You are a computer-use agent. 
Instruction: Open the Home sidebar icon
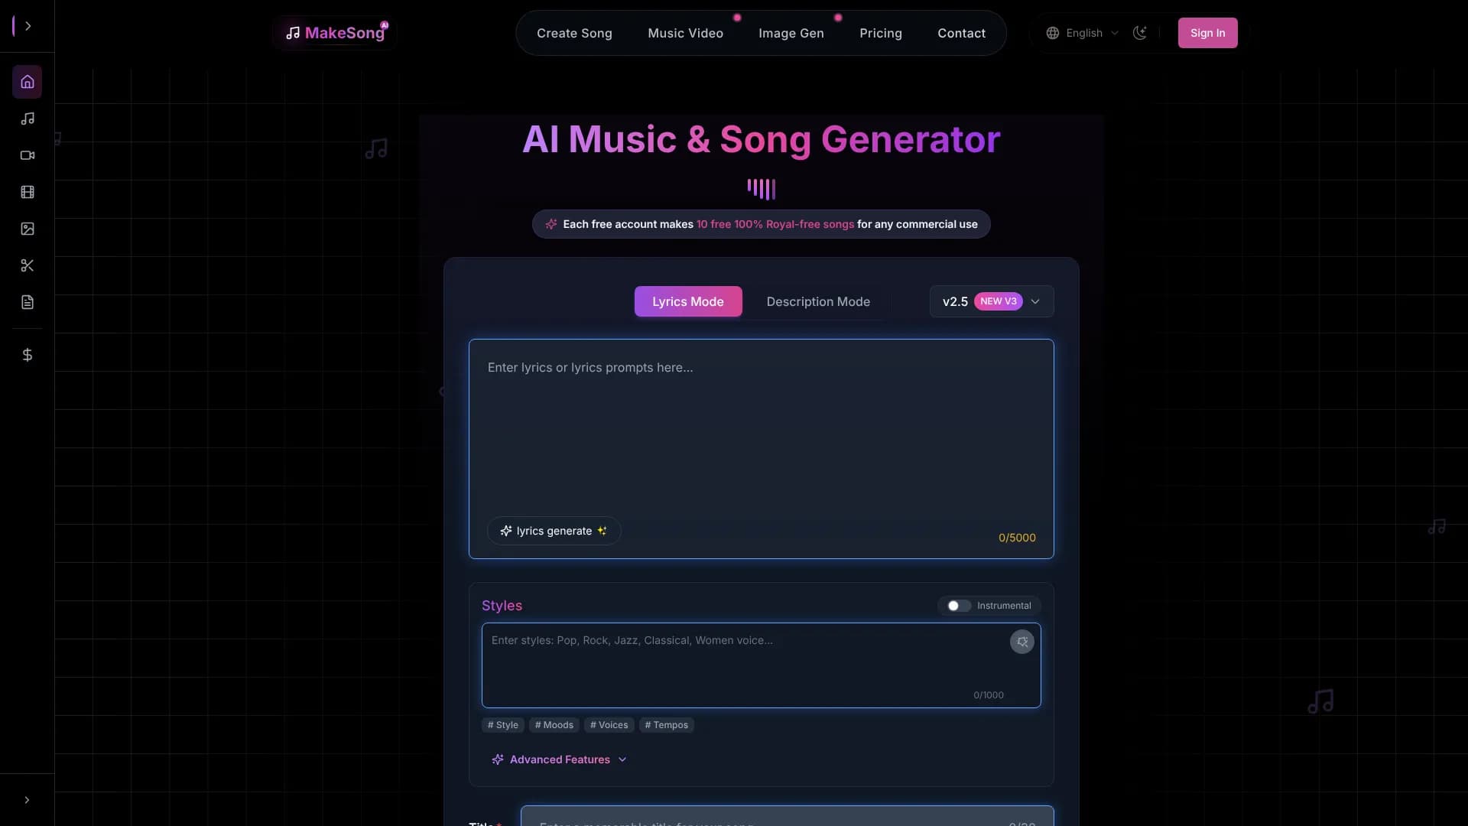[x=28, y=82]
